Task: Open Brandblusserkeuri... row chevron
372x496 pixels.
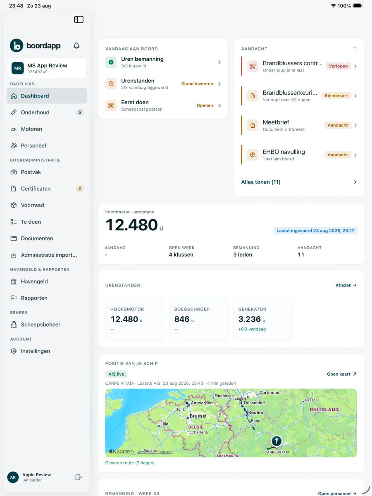Action: pos(355,95)
